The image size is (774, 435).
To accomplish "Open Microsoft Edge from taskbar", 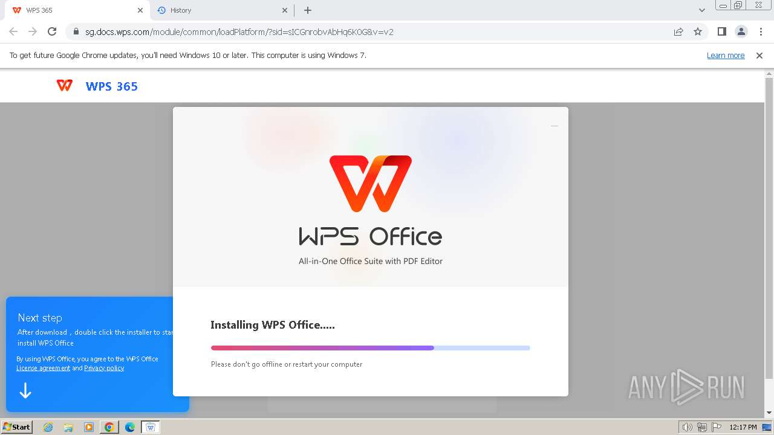I will point(130,427).
